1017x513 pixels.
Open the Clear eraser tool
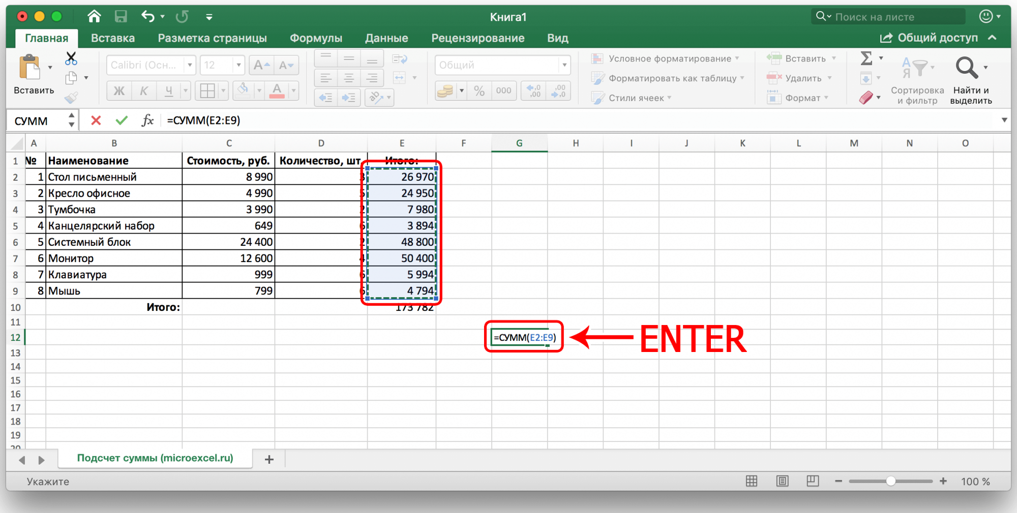pyautogui.click(x=866, y=97)
